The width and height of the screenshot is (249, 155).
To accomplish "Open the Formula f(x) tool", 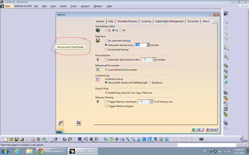I will 64,139.
